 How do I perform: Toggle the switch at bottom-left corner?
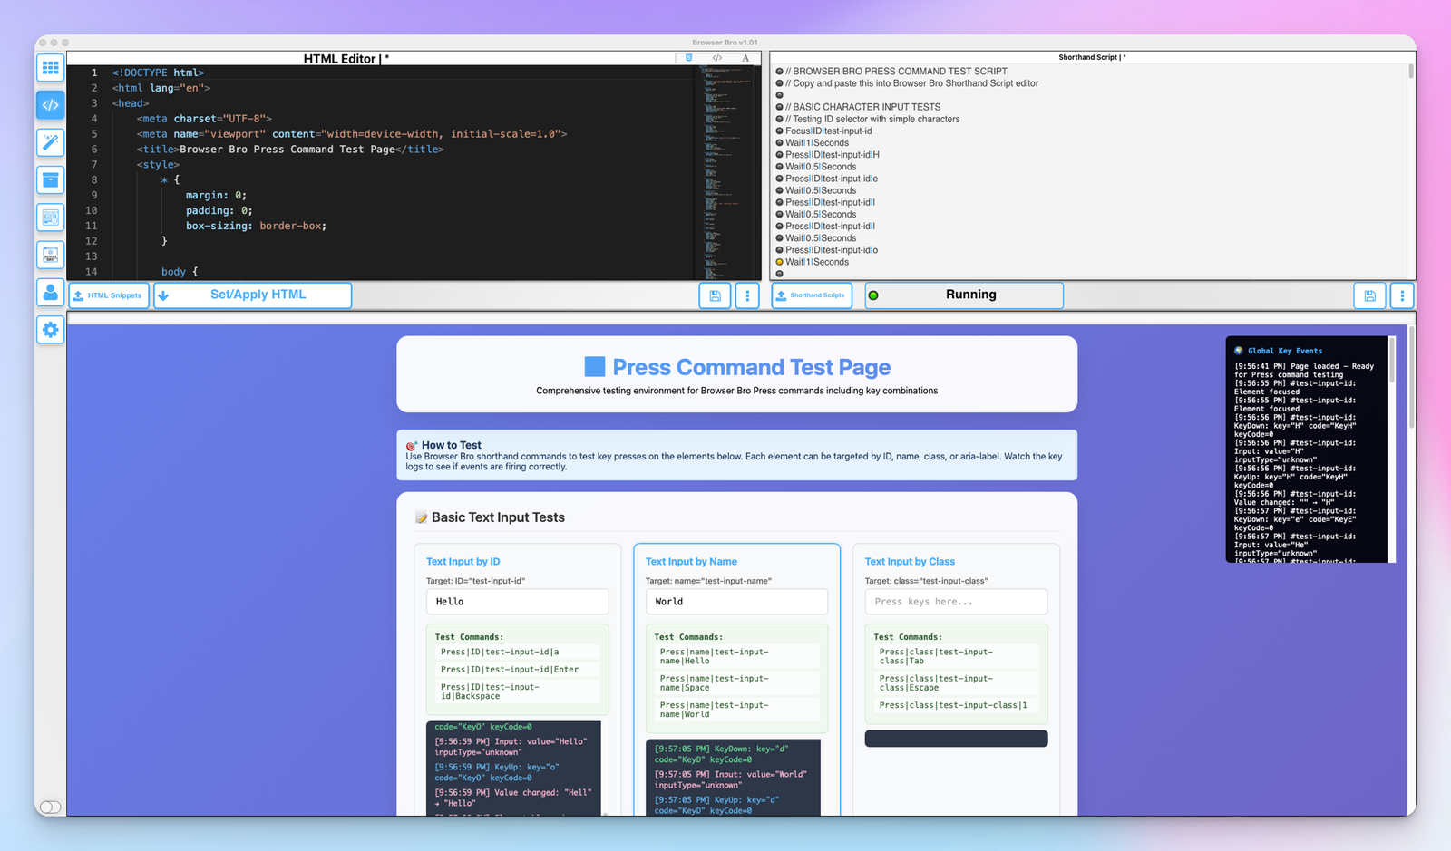51,807
